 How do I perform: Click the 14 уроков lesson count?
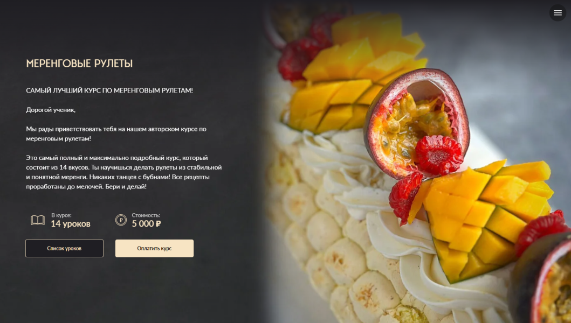pos(71,224)
